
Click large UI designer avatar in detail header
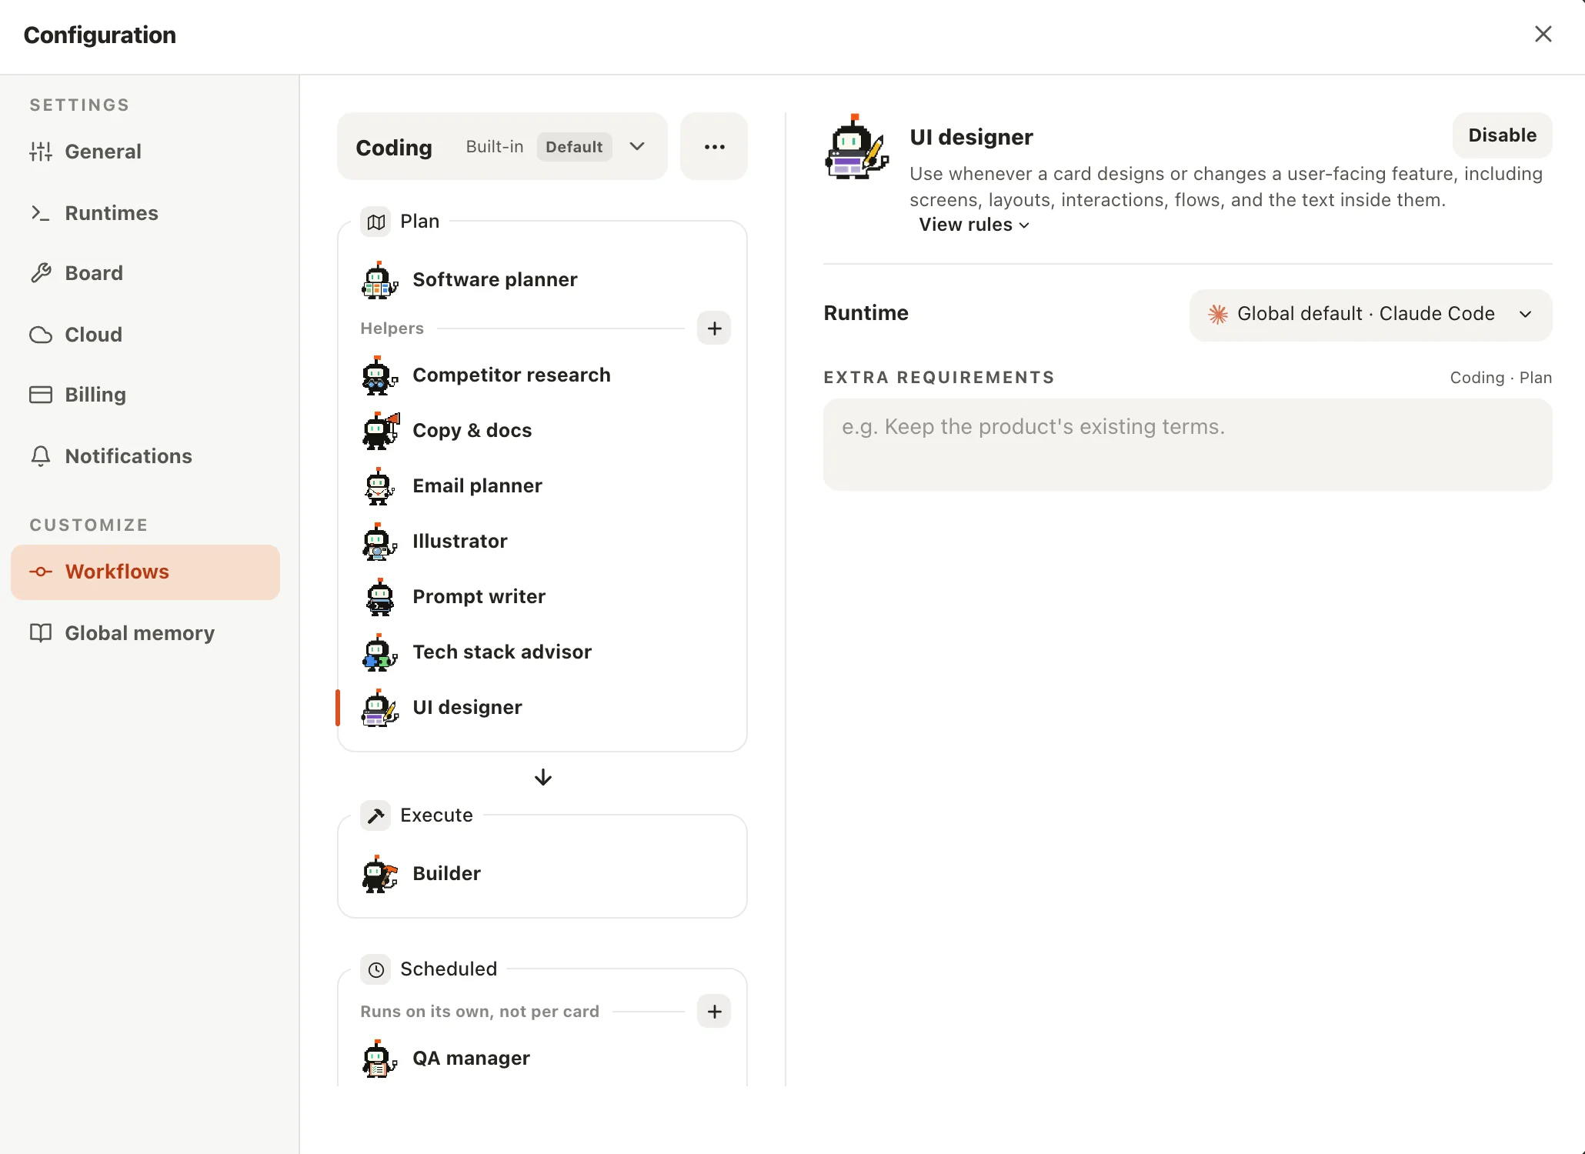(856, 147)
